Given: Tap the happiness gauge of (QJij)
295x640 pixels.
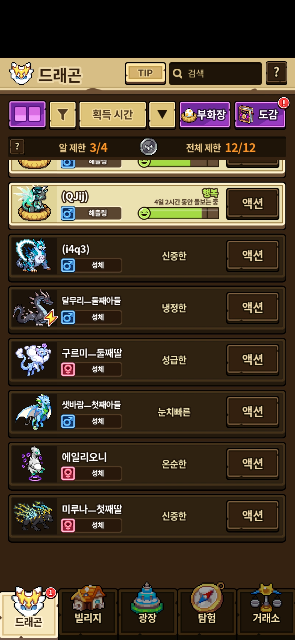Looking at the screenshot, I should point(178,213).
